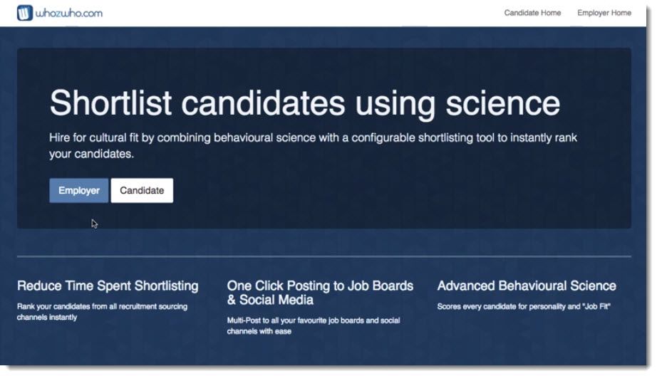657x376 pixels.
Task: Click the 'your candidates.' tagline ending
Action: tap(91, 154)
